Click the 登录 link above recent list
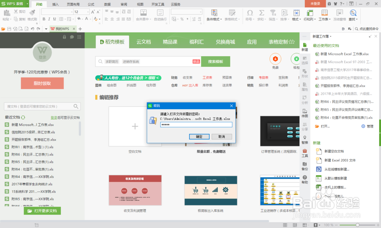 54,117
